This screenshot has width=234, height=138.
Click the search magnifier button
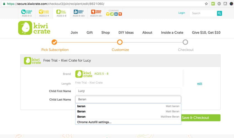coord(220,13)
